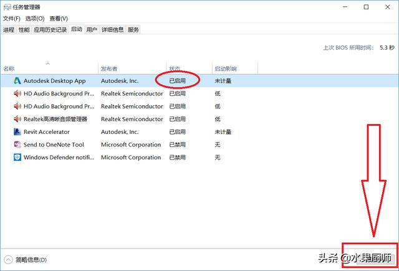The width and height of the screenshot is (399, 271).
Task: Open the 应用历史记录 tab
Action: click(x=50, y=29)
